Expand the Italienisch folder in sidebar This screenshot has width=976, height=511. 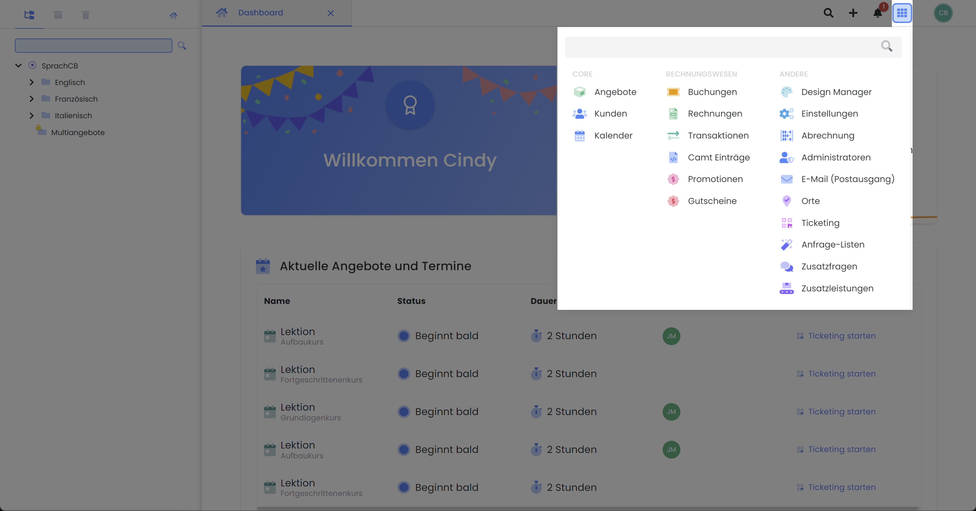(31, 115)
